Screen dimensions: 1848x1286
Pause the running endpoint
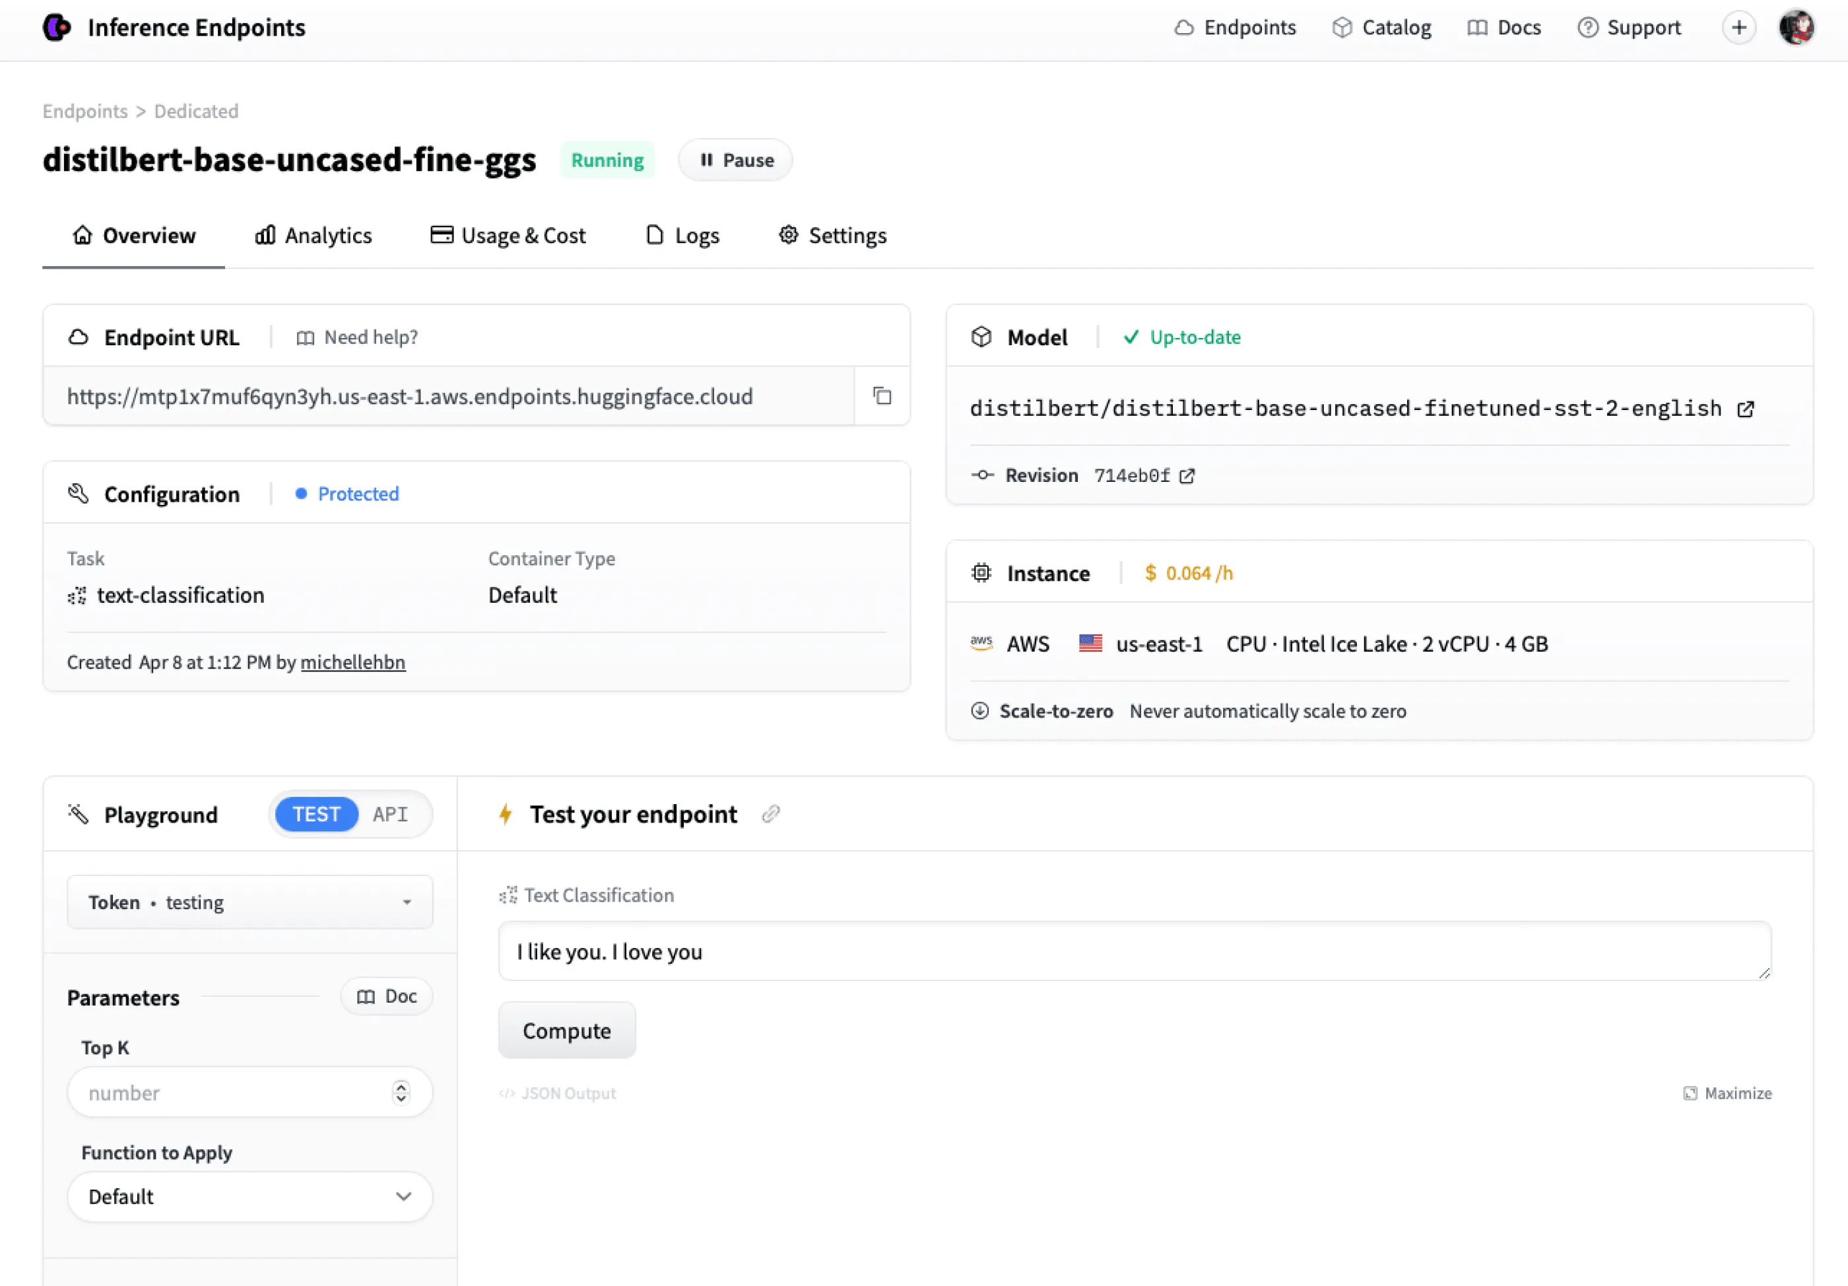[x=734, y=160]
